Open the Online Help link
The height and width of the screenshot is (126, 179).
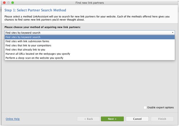pos(13,119)
